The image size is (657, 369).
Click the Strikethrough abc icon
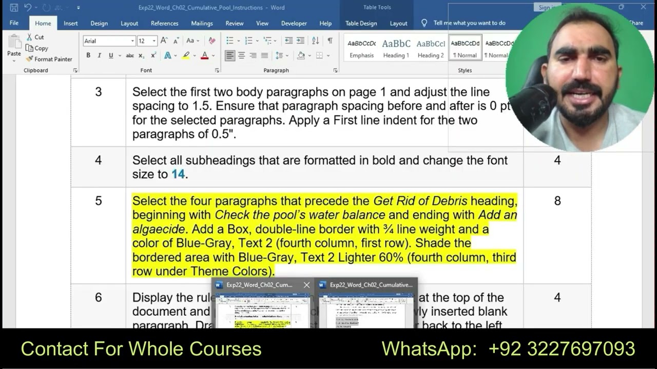[130, 55]
